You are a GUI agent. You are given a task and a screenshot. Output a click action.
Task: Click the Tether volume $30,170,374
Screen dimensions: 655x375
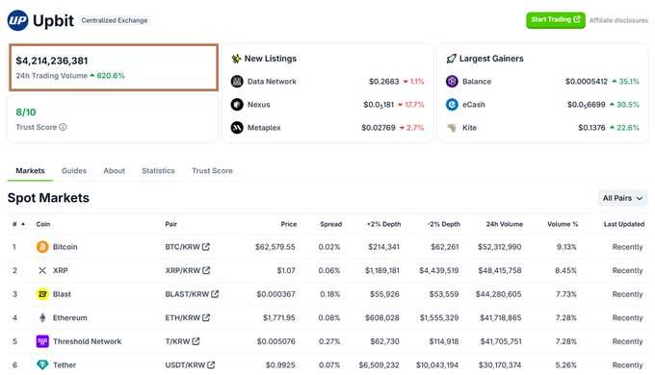500,365
